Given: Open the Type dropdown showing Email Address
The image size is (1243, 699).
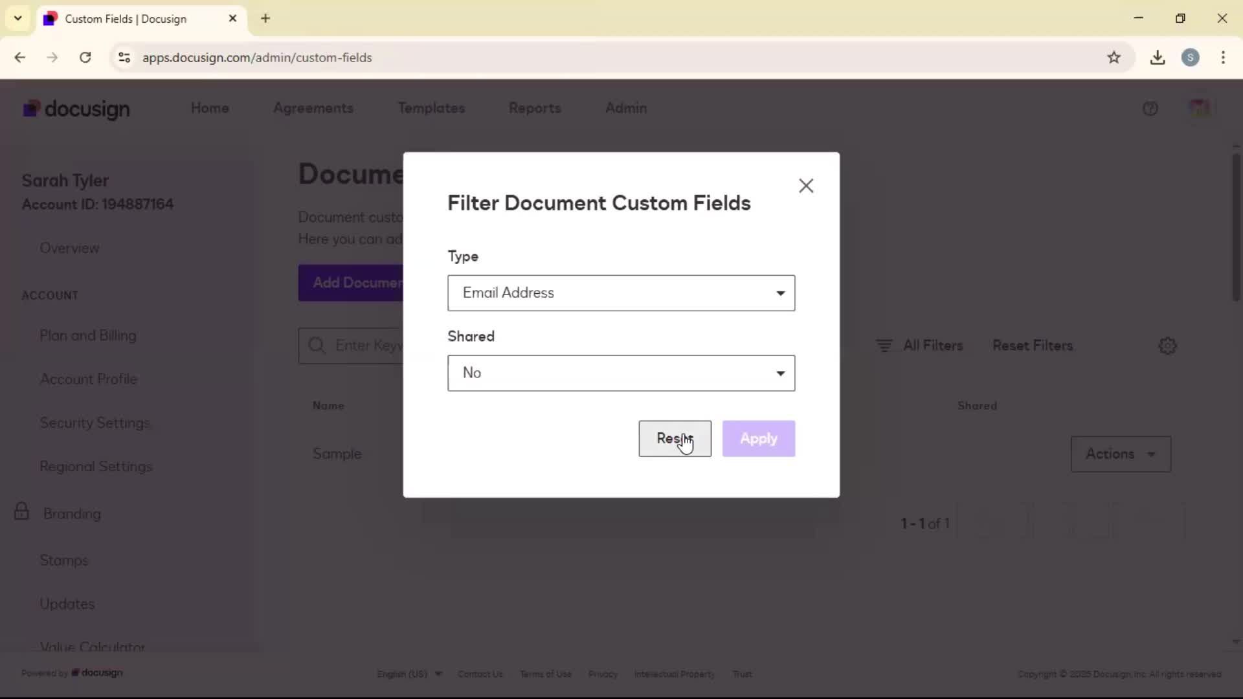Looking at the screenshot, I should (621, 293).
